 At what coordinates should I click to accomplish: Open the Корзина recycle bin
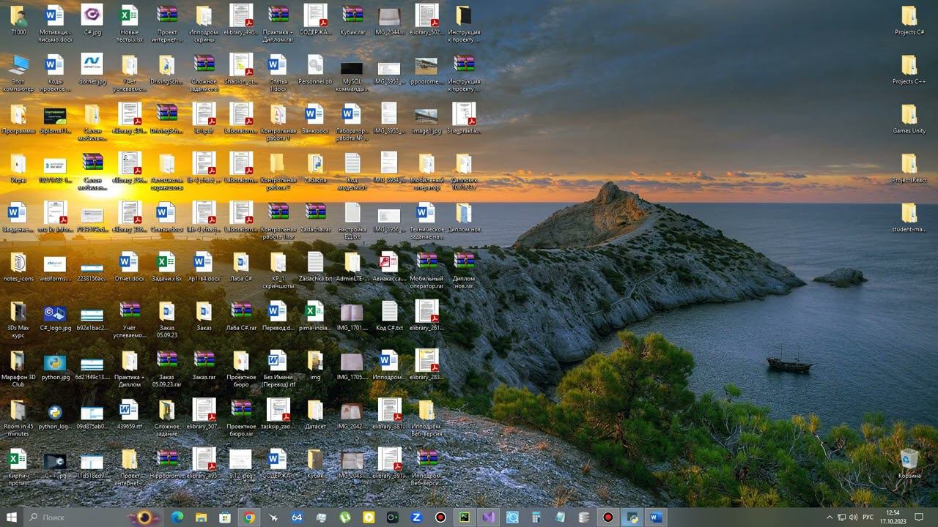tap(909, 463)
